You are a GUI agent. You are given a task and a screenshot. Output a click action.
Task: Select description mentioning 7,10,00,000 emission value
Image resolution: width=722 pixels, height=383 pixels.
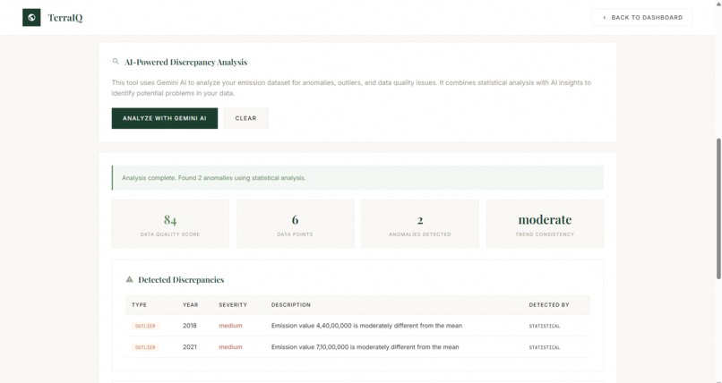tap(365, 347)
